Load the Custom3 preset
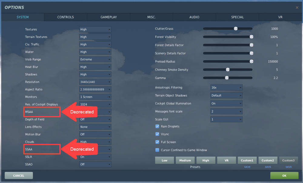The width and height of the screenshot is (303, 183). [x=288, y=160]
